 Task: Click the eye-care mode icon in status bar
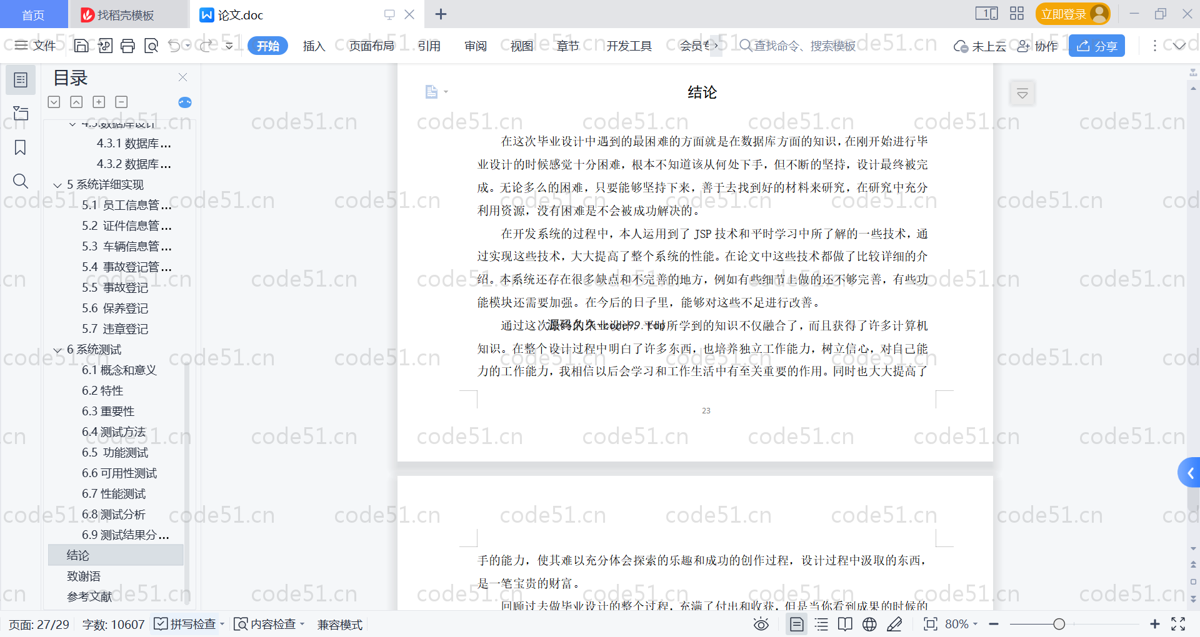click(761, 624)
